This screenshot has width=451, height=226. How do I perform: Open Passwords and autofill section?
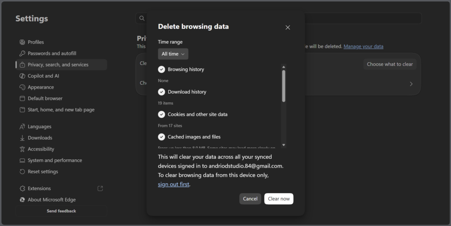tap(61, 53)
